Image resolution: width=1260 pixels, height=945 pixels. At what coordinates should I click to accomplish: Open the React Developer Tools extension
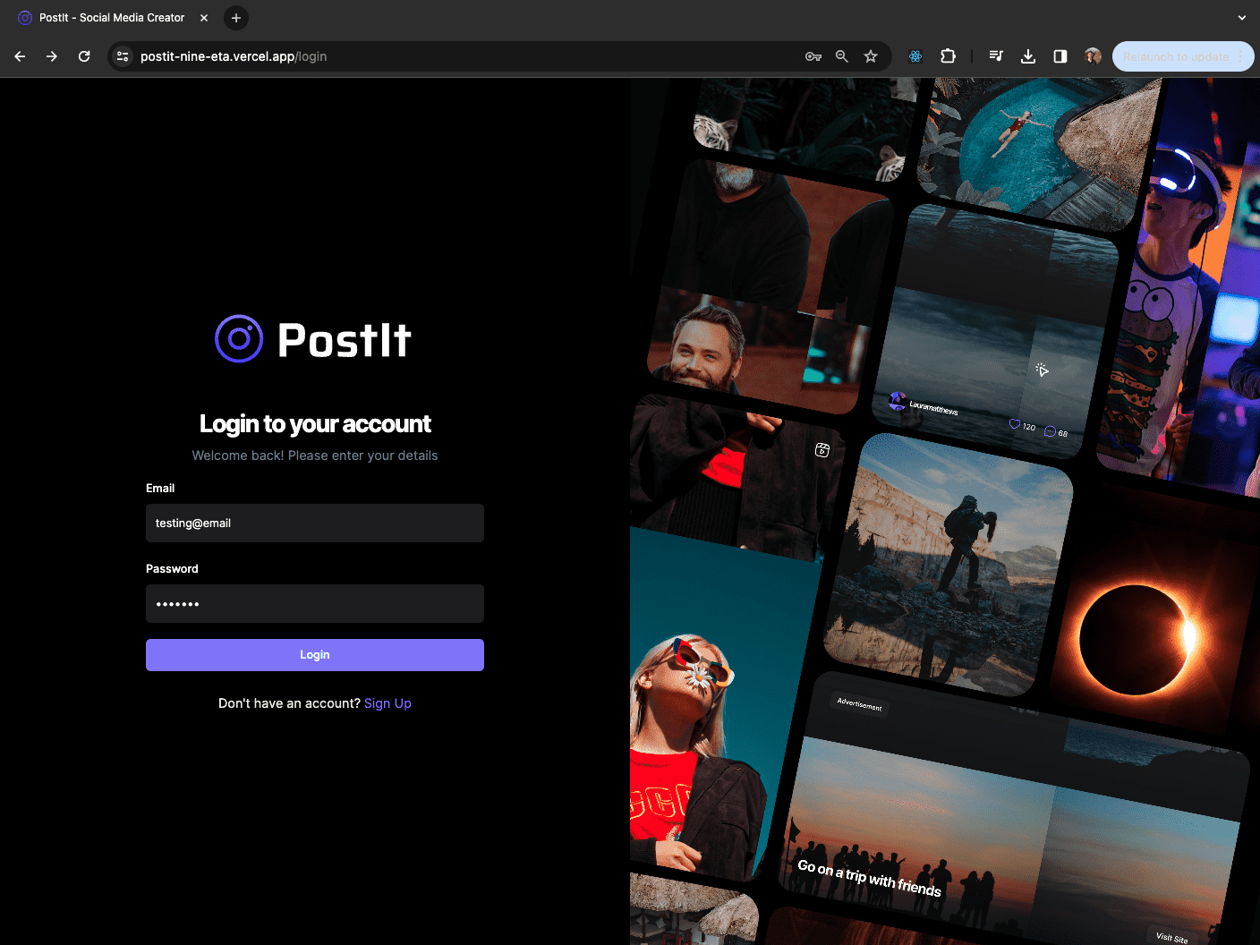click(915, 56)
